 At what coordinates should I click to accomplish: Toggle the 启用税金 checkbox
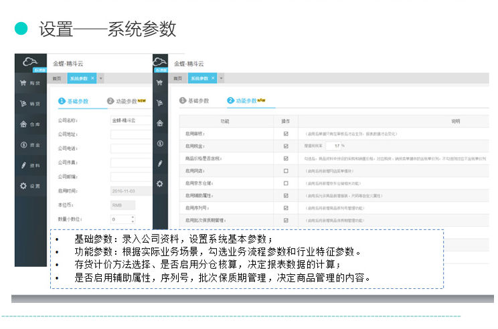coord(286,146)
